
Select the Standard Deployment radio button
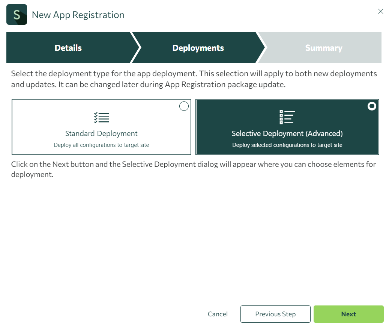pyautogui.click(x=184, y=106)
